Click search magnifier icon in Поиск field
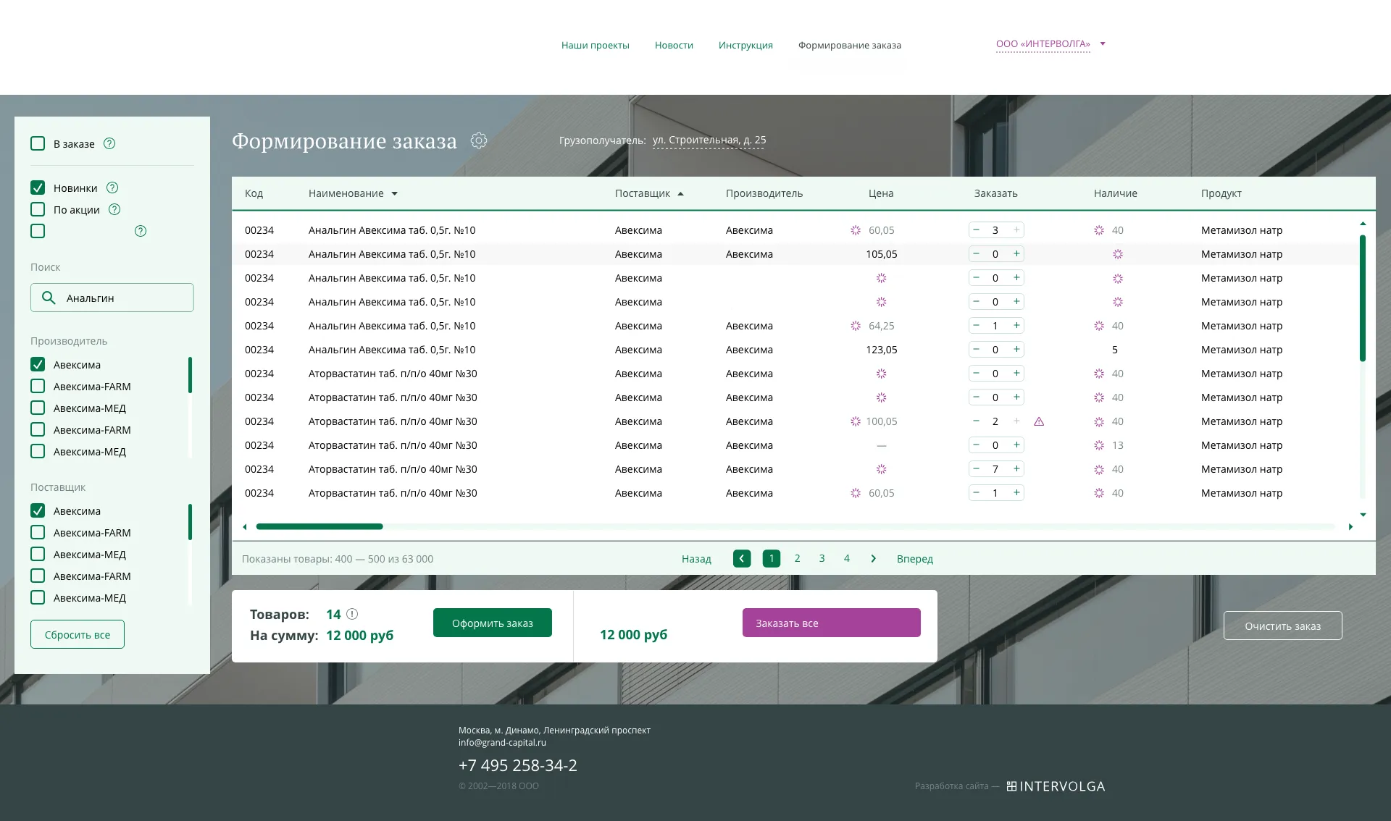The height and width of the screenshot is (821, 1391). [x=49, y=298]
